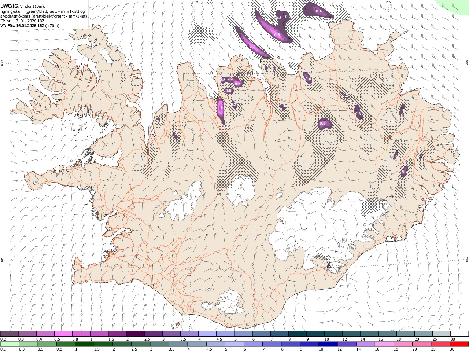Pick the dark purple-gray swatch between 0.2 and 0.3, upper legend
The width and height of the screenshot is (469, 352).
pos(9,334)
